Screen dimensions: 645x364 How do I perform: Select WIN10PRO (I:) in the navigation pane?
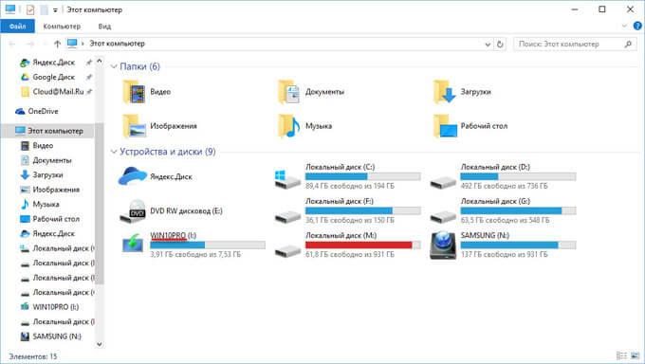(x=56, y=307)
